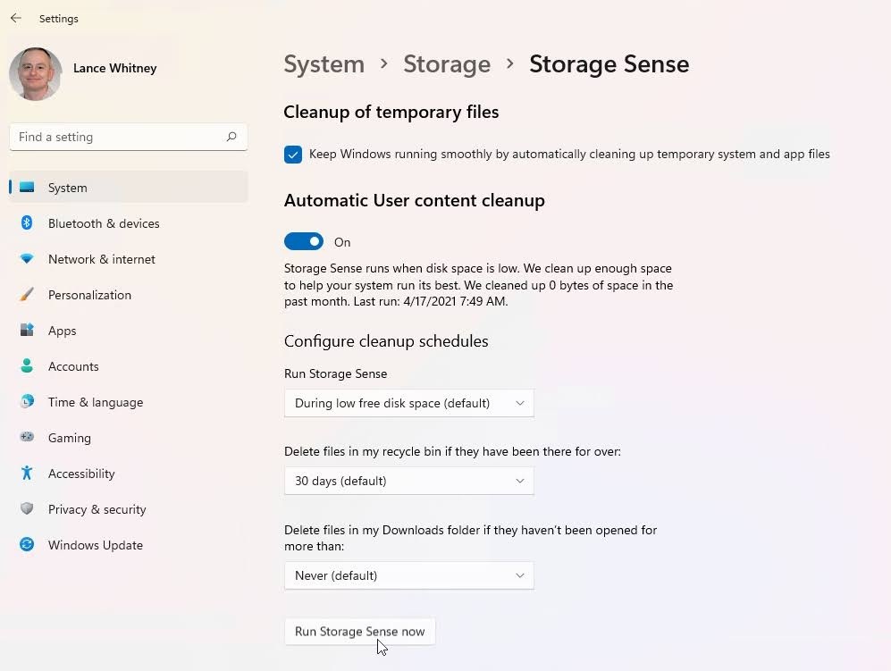Image resolution: width=891 pixels, height=671 pixels.
Task: Click the Gaming controller icon
Action: click(x=27, y=437)
